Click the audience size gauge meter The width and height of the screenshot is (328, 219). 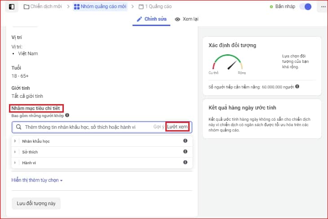(x=227, y=64)
